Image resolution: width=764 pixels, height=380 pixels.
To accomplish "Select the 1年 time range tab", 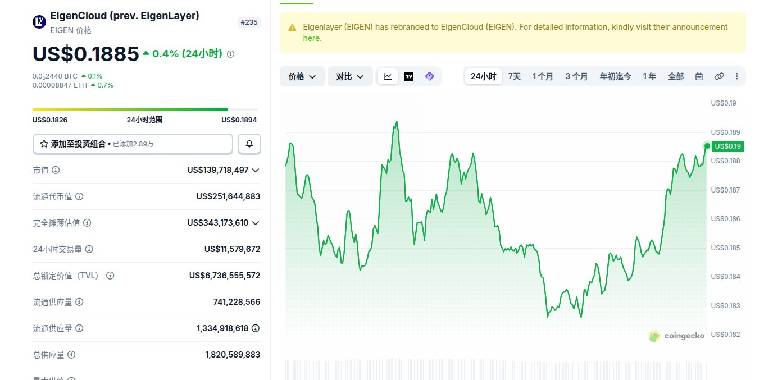I will [649, 76].
